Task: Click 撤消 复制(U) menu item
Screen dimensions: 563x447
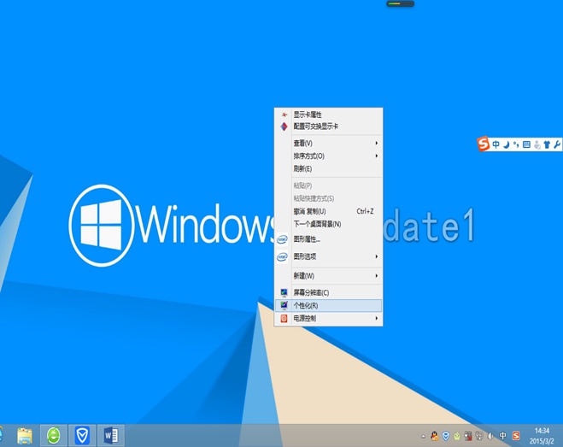Action: [x=328, y=211]
